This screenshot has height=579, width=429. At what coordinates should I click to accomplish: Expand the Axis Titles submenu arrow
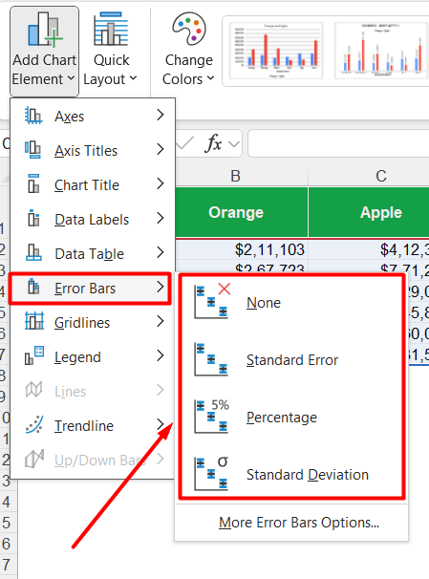click(x=161, y=149)
